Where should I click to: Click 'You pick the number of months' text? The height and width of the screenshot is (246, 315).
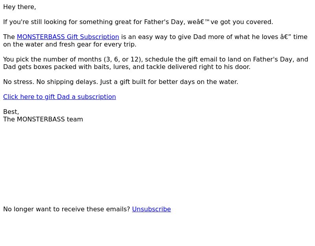tap(52, 60)
